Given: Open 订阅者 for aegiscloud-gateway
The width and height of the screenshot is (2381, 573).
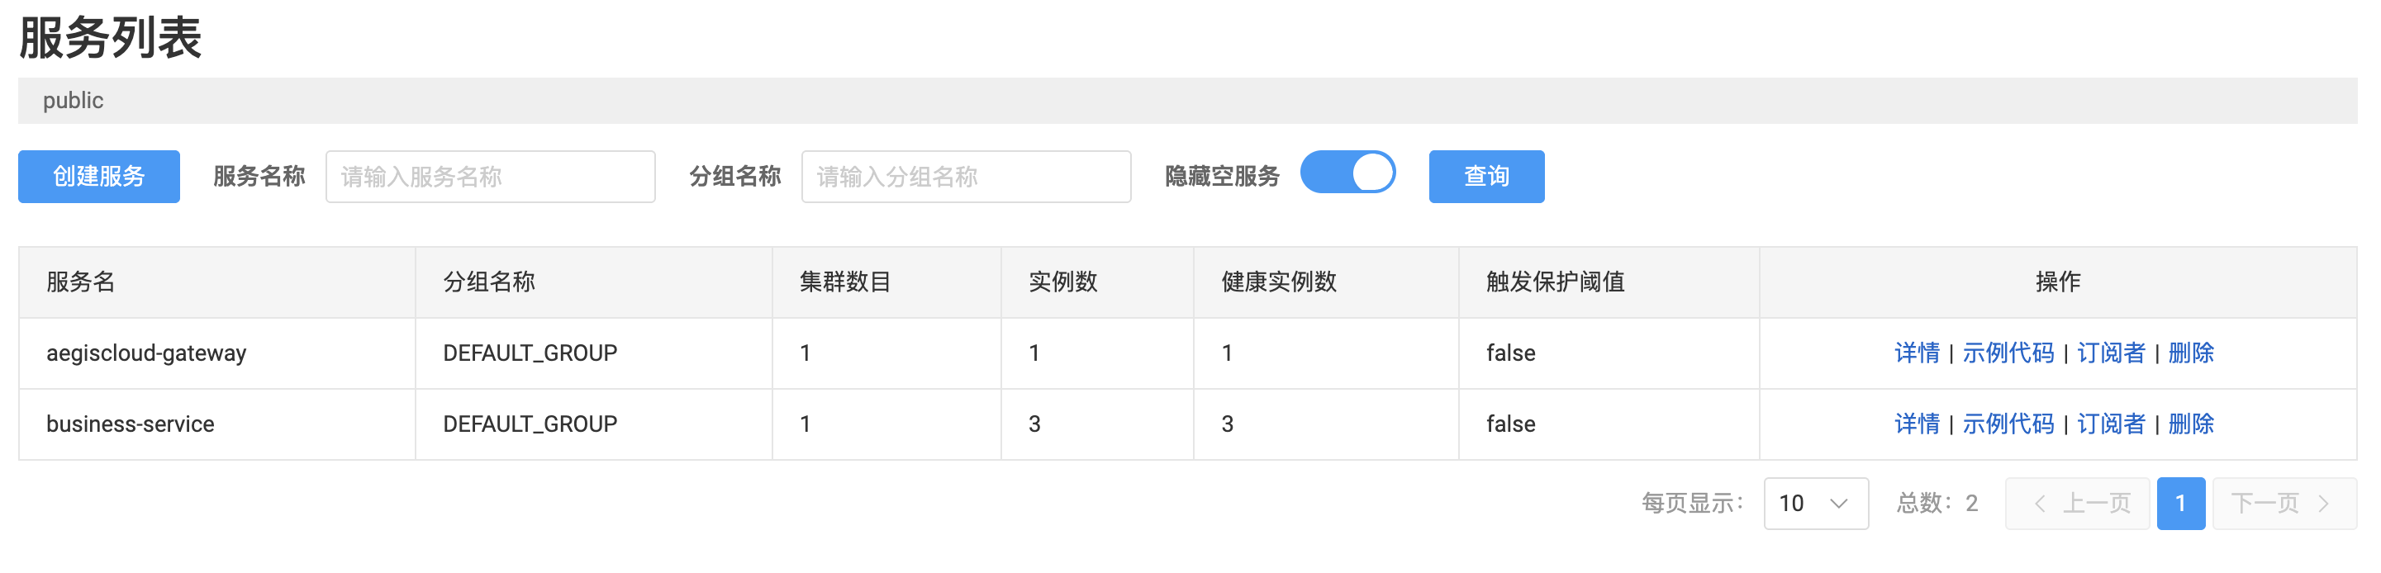Looking at the screenshot, I should point(2110,353).
